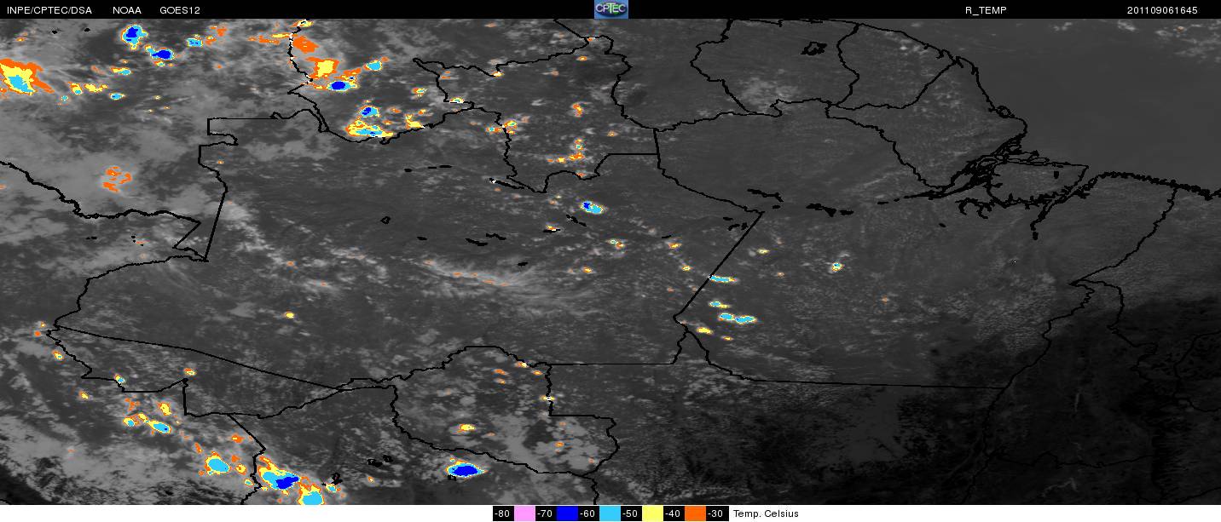Image resolution: width=1221 pixels, height=522 pixels.
Task: Click the NOAA label in the header
Action: (x=128, y=10)
